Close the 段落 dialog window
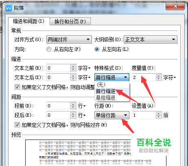The width and height of the screenshot is (188, 166). pyautogui.click(x=175, y=6)
